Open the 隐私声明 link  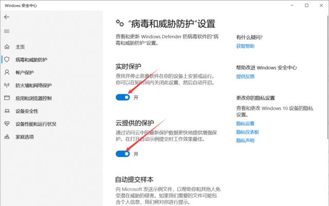(x=245, y=141)
